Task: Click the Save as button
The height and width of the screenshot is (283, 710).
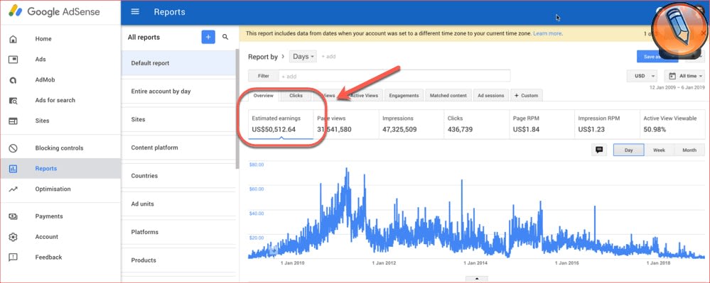Action: point(657,57)
